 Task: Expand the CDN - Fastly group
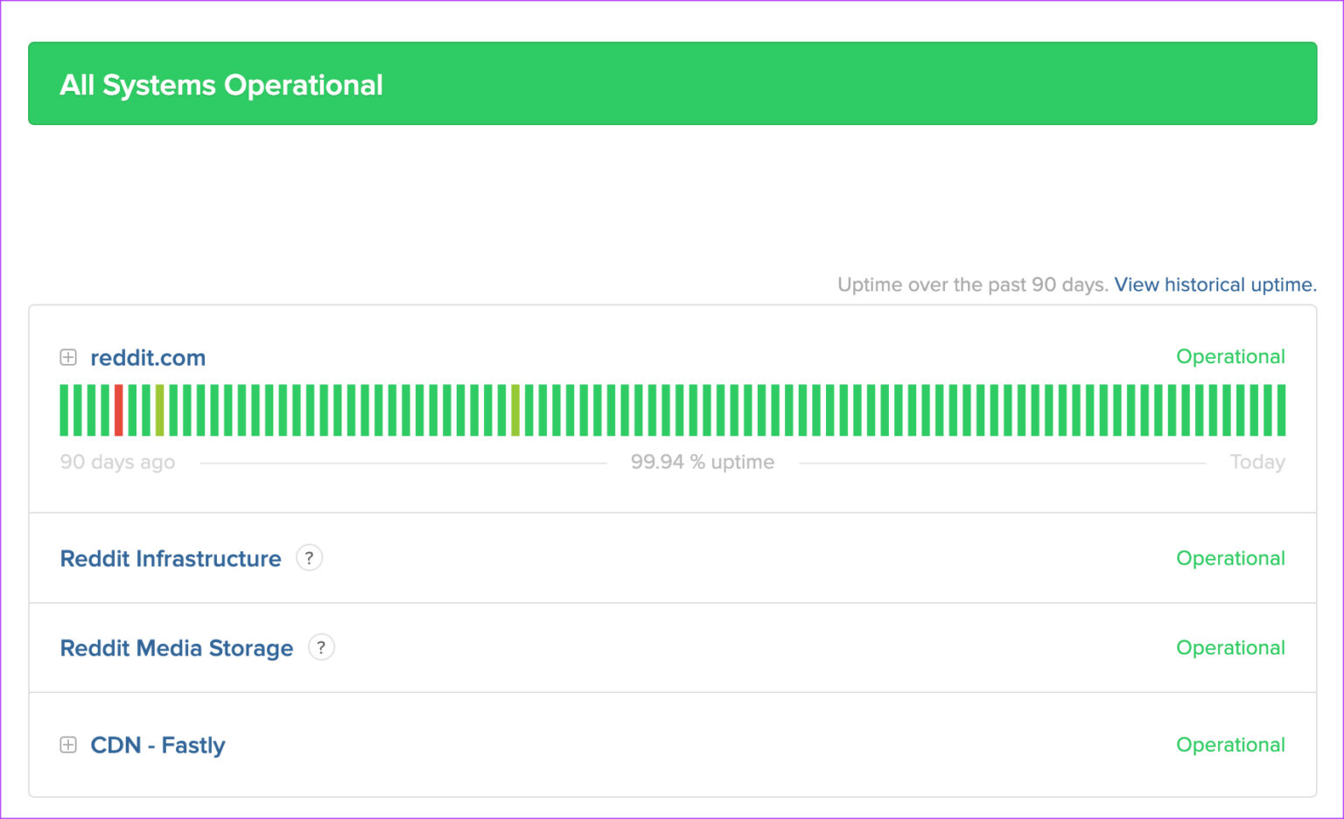point(68,745)
